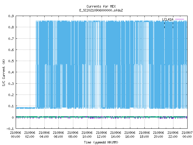Click the 0.8 y-axis tick label
Image resolution: width=193 pixels, height=145 pixels.
pos(11,27)
